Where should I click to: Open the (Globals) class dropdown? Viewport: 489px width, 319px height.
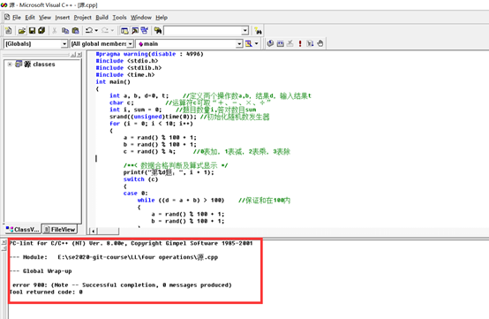click(64, 43)
